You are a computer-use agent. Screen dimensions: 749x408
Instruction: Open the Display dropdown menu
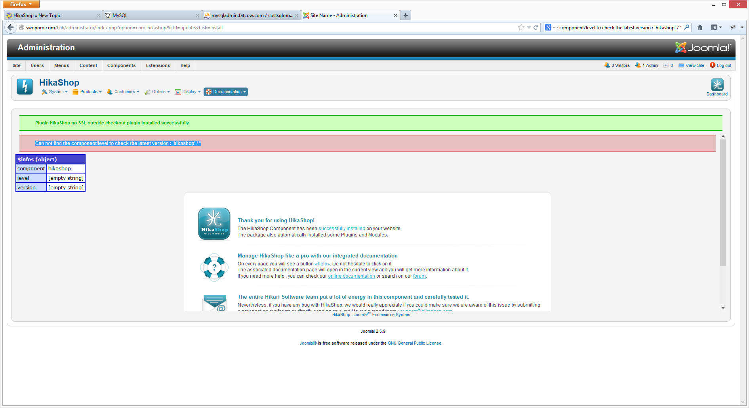coord(188,92)
